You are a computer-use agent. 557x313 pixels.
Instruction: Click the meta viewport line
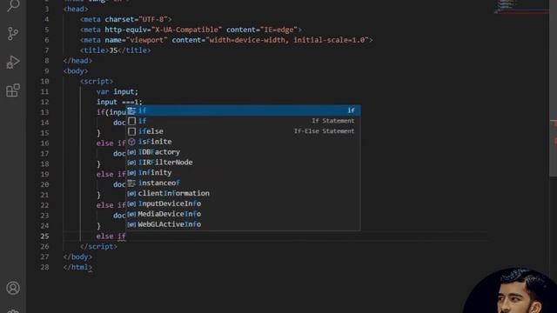pos(226,40)
